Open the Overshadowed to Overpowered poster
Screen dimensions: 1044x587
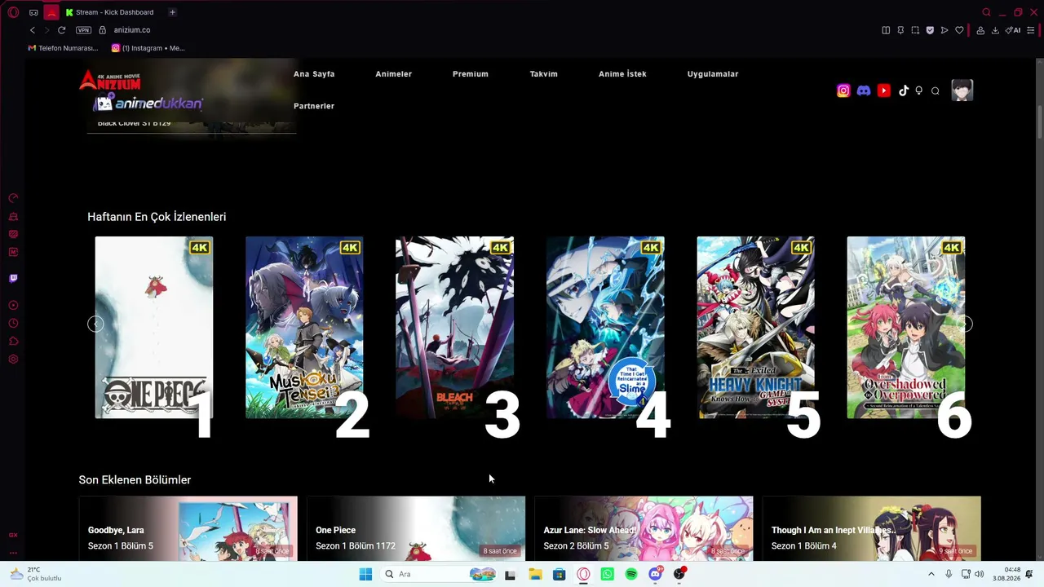click(906, 328)
